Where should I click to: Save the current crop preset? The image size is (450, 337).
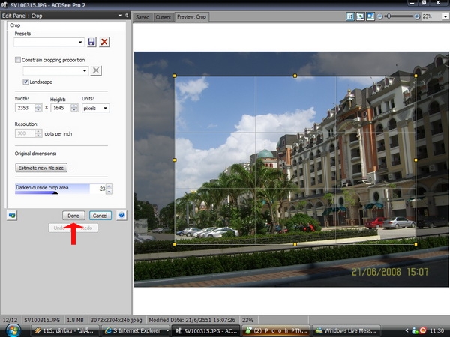pos(92,42)
